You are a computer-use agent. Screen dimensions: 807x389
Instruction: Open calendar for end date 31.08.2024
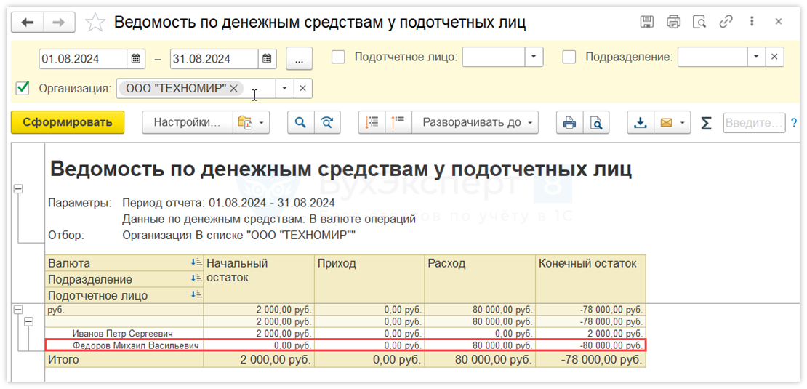[267, 58]
